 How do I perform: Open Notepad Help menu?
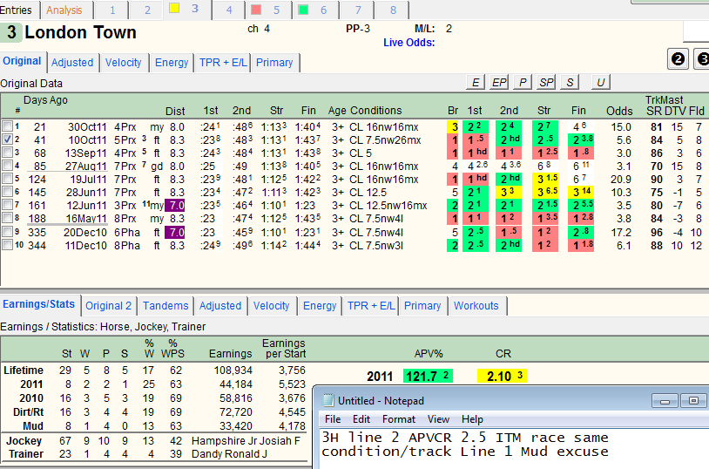pos(472,419)
